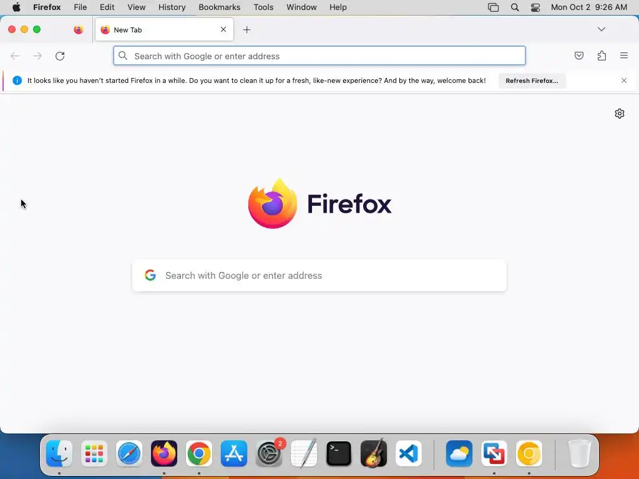
Task: Open the Edit menu
Action: [x=107, y=7]
